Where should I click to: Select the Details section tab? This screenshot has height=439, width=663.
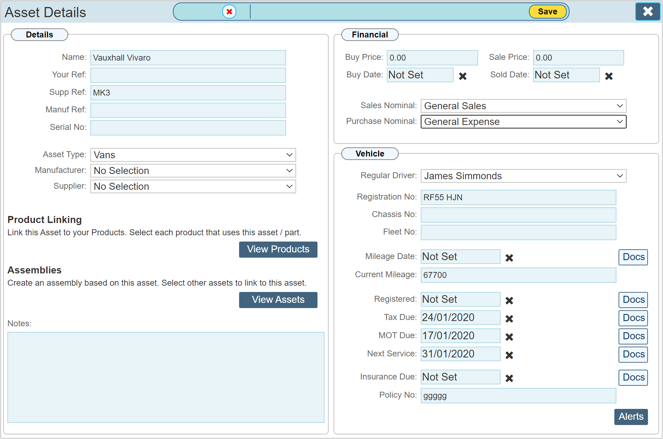pos(40,35)
